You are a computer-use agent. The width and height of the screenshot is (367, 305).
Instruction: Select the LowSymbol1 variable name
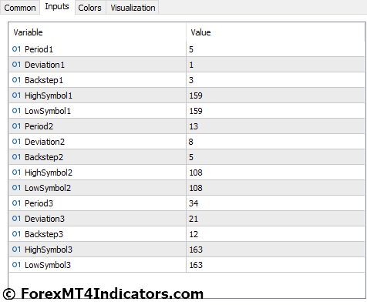point(48,111)
